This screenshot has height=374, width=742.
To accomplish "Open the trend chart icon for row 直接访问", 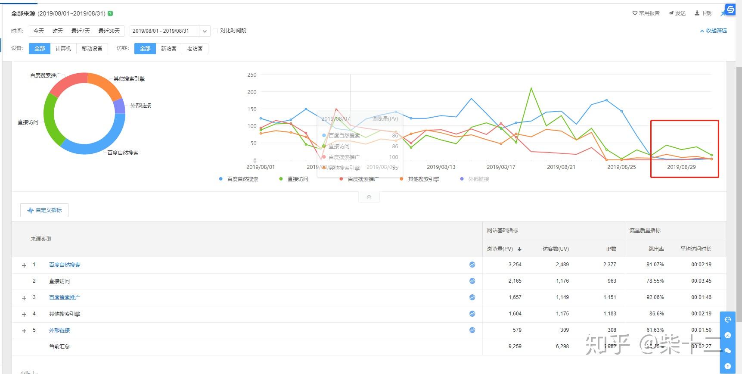I will pos(472,281).
